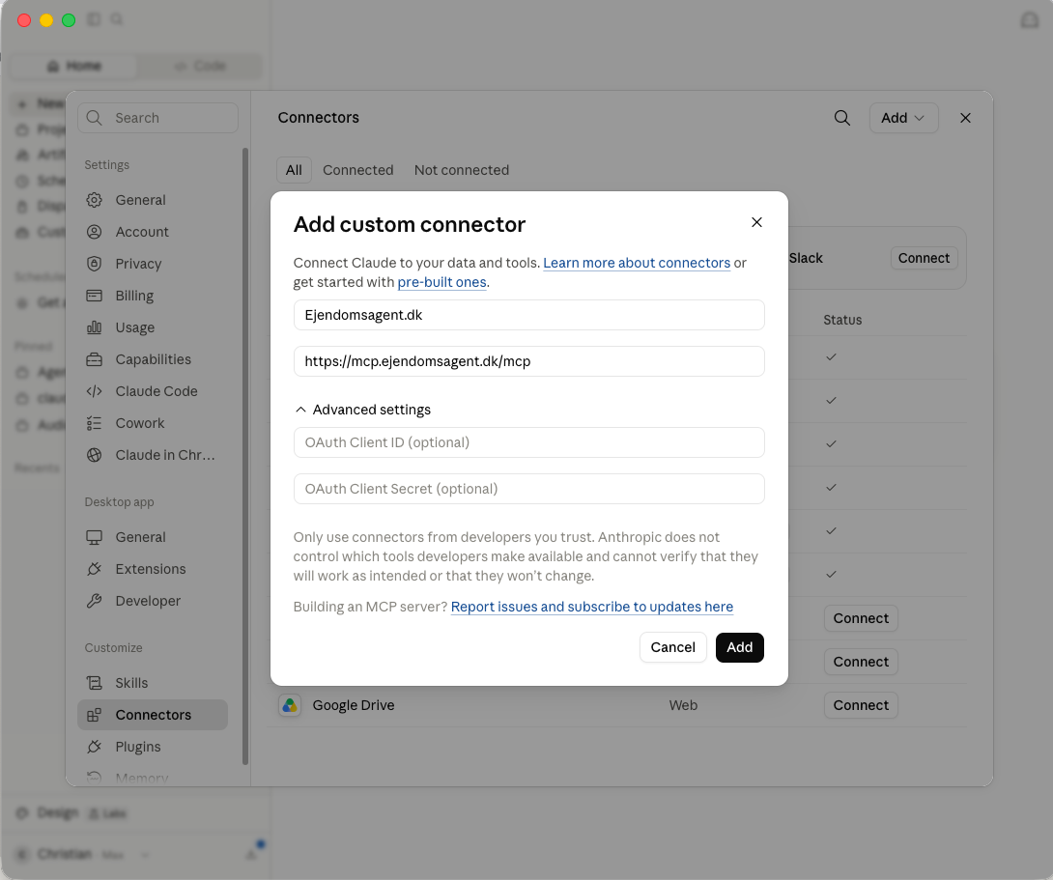Click the Connectors grid icon

pyautogui.click(x=94, y=715)
